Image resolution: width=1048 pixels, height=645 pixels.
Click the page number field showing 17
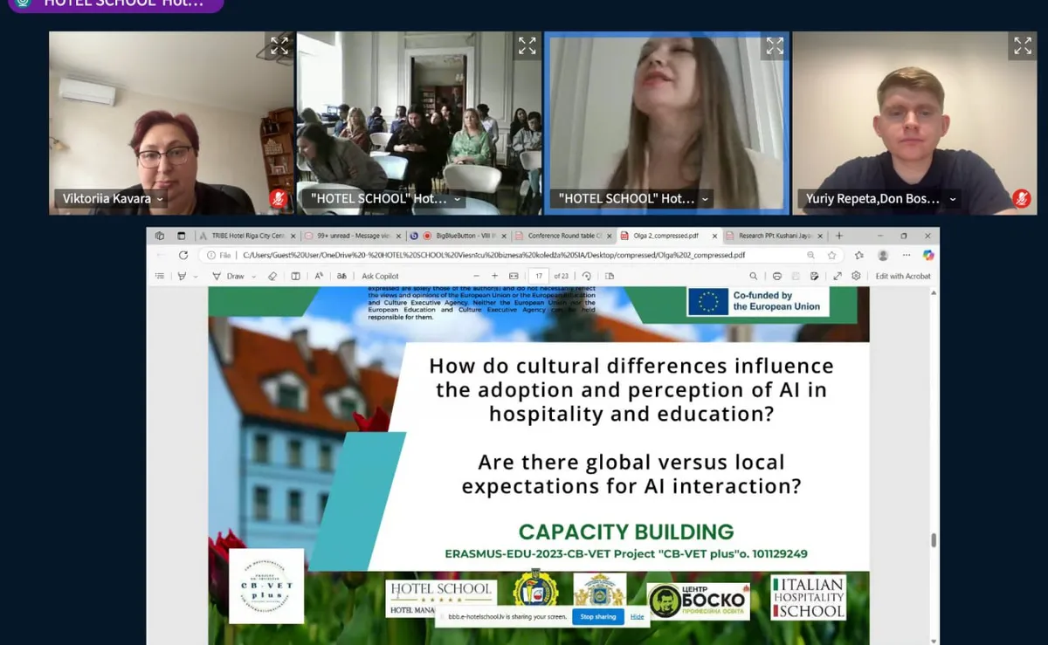[541, 276]
